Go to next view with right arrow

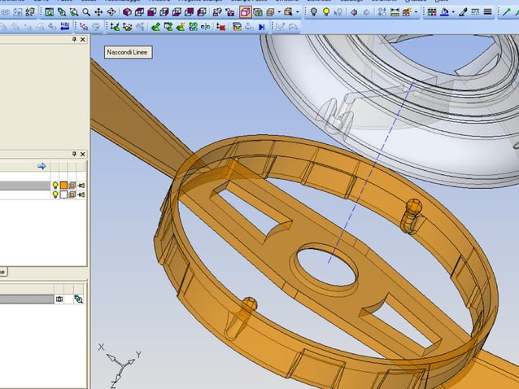pyautogui.click(x=366, y=12)
